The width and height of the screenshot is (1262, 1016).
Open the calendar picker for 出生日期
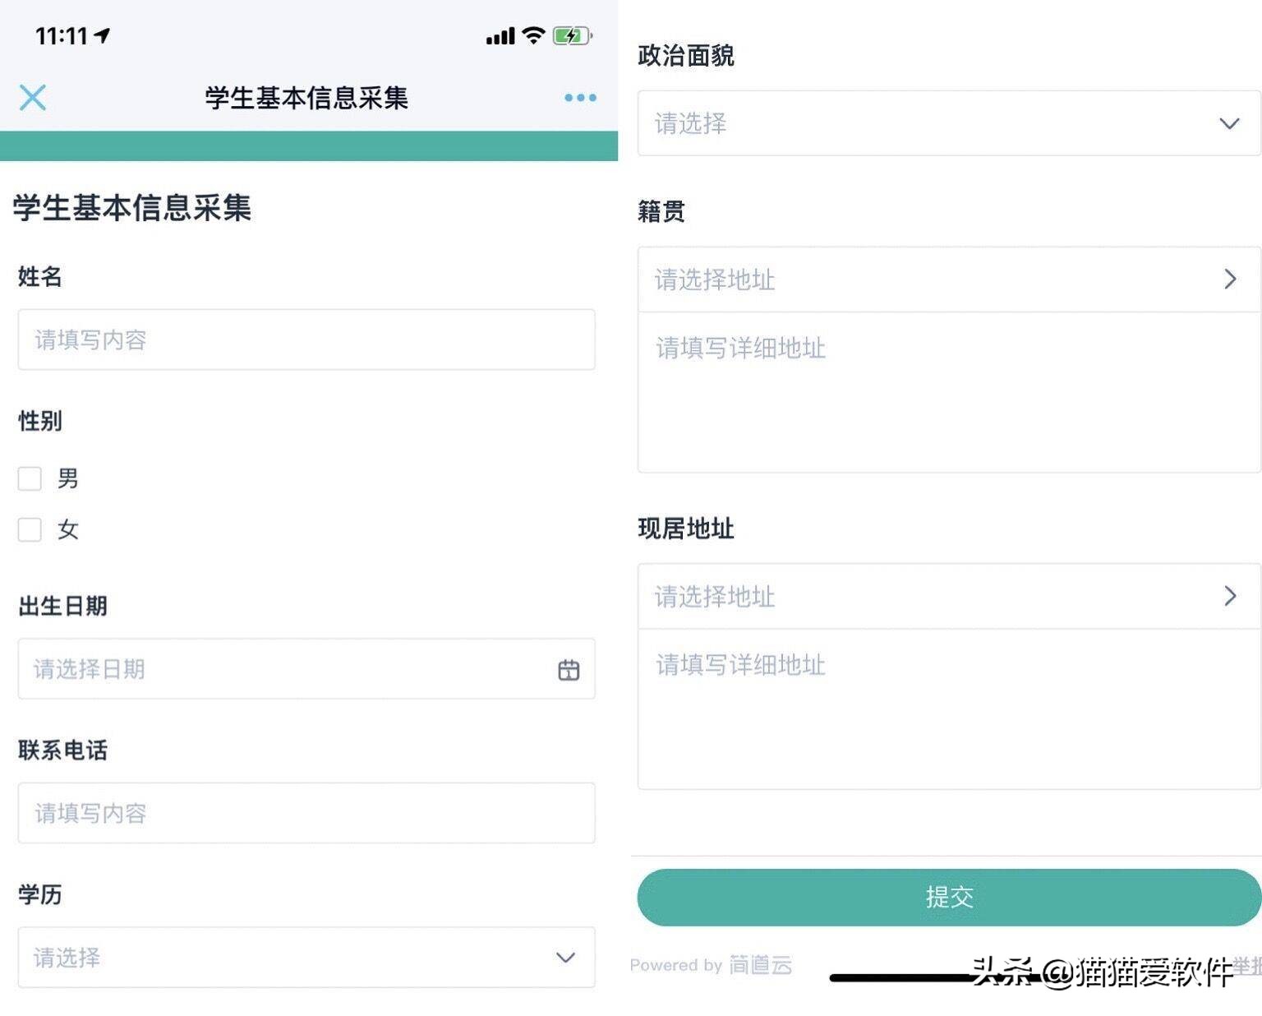point(569,669)
